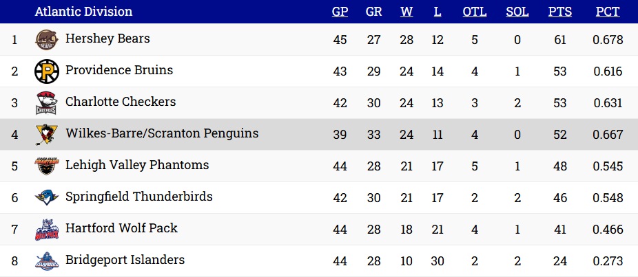638x277 pixels.
Task: Click the Hershey Bears team logo
Action: point(46,40)
